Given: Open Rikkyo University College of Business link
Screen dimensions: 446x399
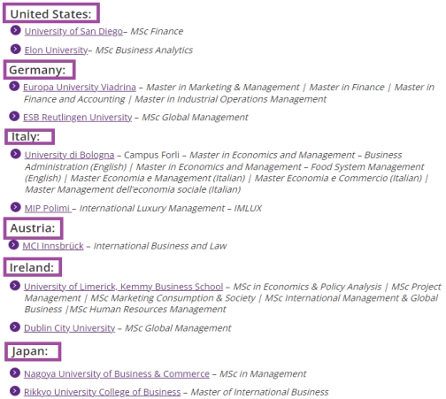Looking at the screenshot, I should coord(102,392).
